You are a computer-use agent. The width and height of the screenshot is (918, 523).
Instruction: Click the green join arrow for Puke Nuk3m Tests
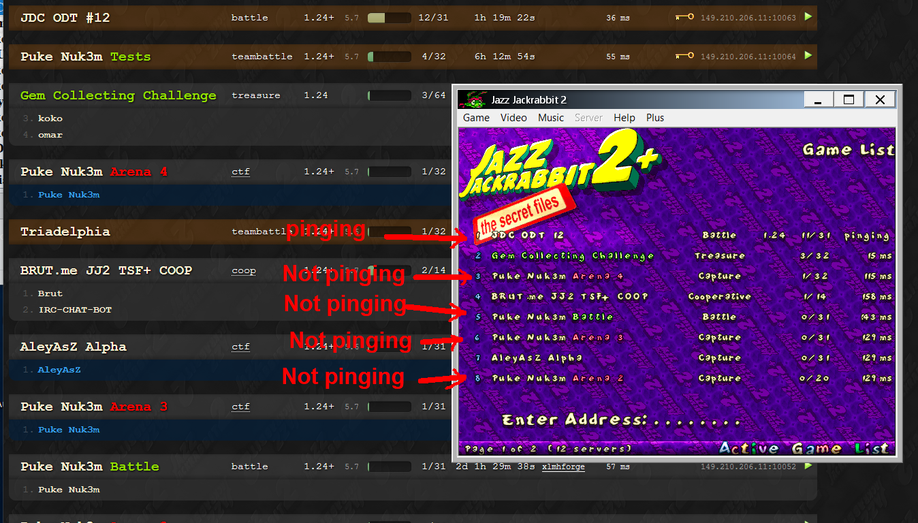(x=808, y=56)
